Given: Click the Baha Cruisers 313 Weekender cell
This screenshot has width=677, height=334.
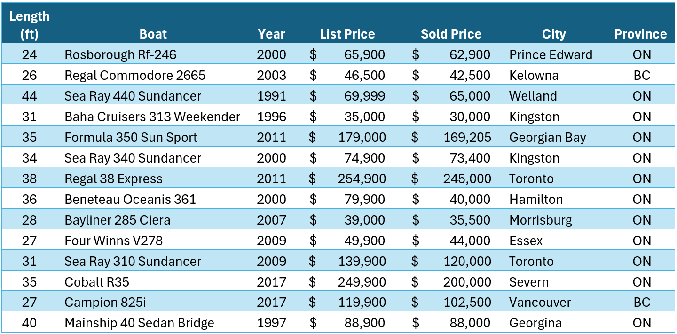Looking at the screenshot, I should (x=152, y=117).
